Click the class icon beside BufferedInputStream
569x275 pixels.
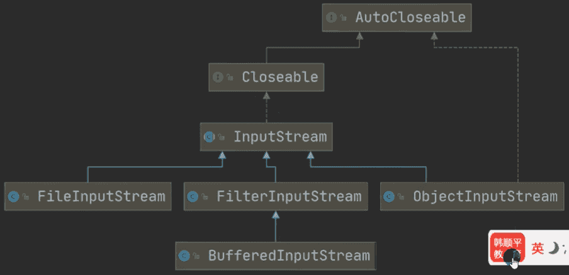coord(184,255)
